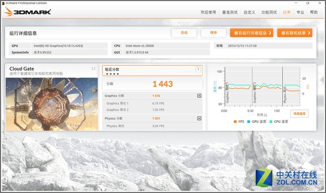Minimize the 3DMark window
Image resolution: width=326 pixels, height=193 pixels.
(x=296, y=3)
